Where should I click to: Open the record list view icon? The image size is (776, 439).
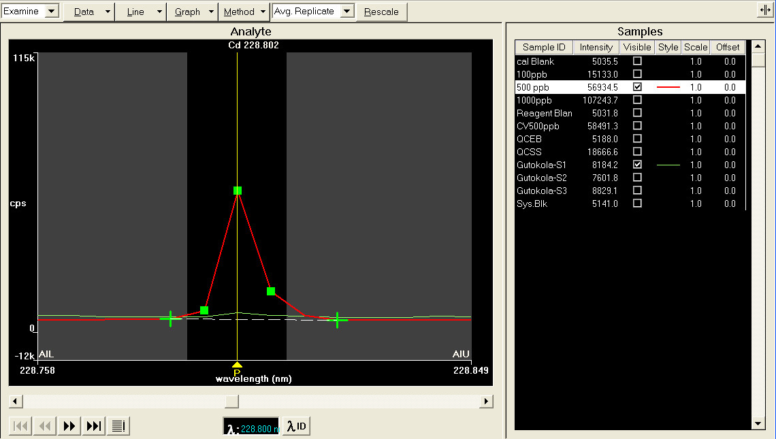pos(118,425)
